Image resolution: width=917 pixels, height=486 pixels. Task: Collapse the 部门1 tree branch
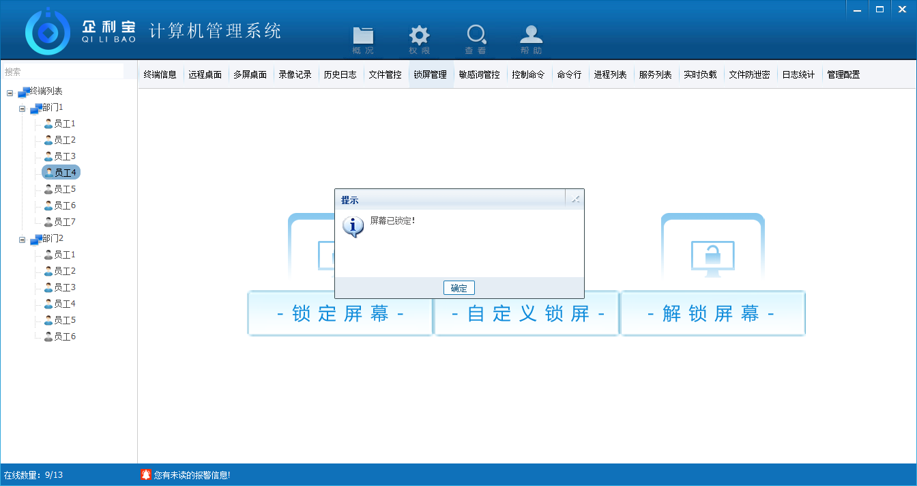22,108
